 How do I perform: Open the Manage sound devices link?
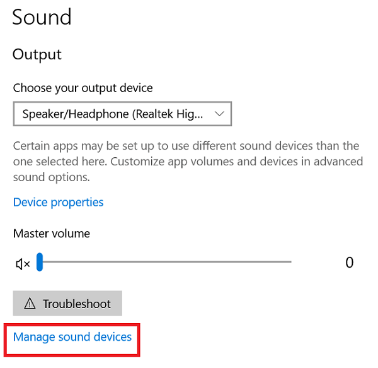pyautogui.click(x=72, y=337)
